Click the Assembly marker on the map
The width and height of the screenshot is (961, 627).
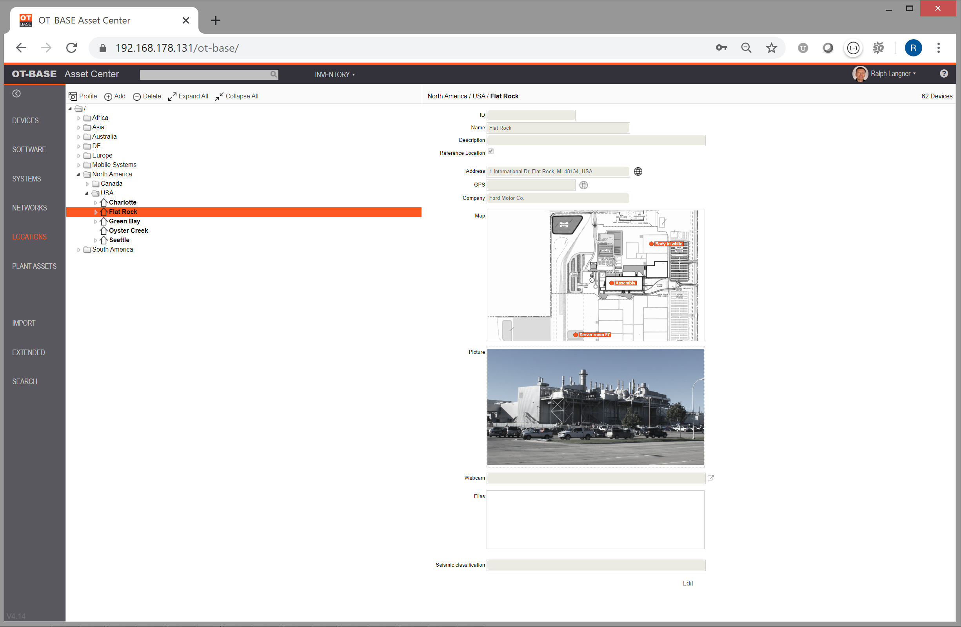tap(612, 283)
